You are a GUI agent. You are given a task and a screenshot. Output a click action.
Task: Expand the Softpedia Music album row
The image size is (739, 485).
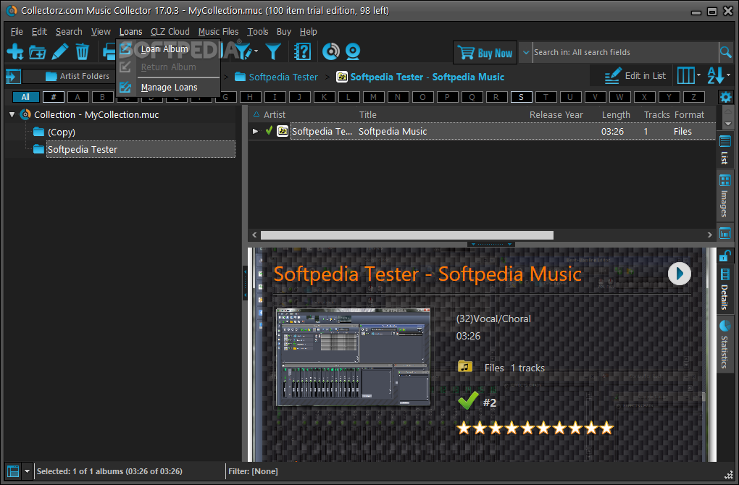click(255, 131)
